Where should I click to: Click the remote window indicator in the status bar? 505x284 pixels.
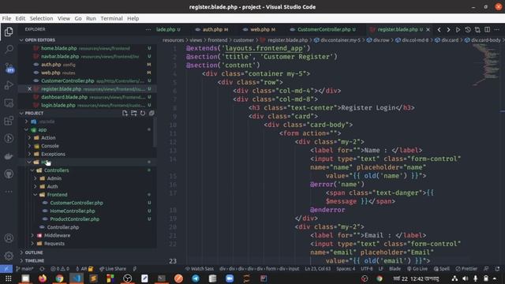click(x=6, y=268)
